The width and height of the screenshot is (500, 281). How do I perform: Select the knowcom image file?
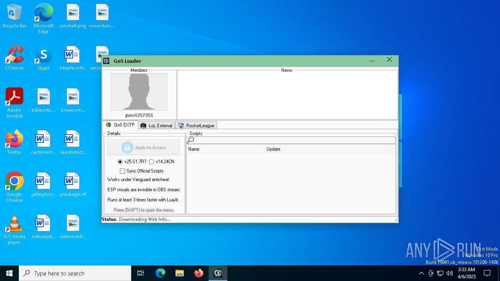73,101
